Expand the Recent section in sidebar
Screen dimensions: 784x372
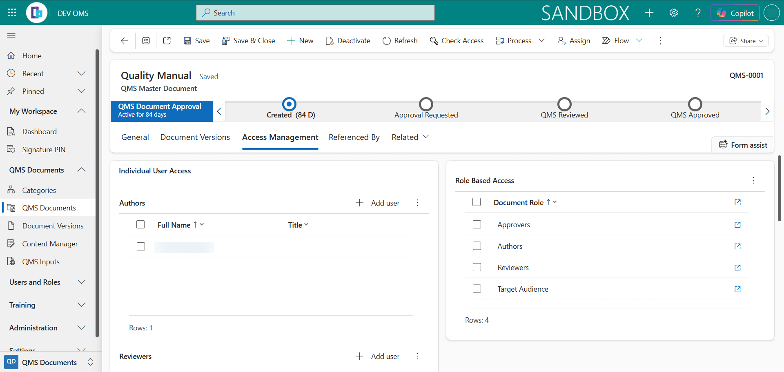pos(82,73)
